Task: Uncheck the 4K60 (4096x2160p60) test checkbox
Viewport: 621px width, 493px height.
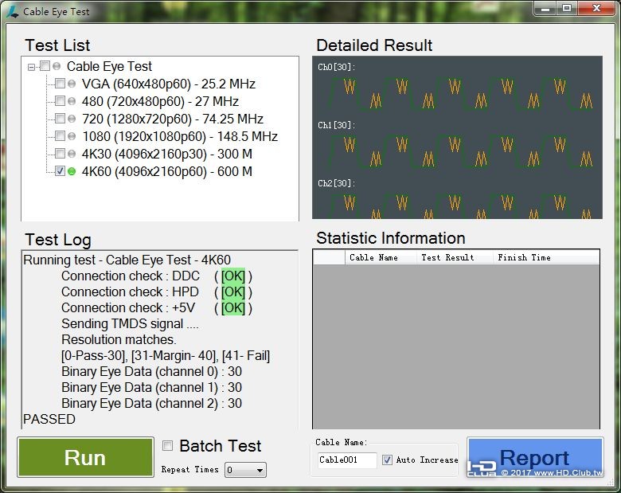Action: (60, 170)
